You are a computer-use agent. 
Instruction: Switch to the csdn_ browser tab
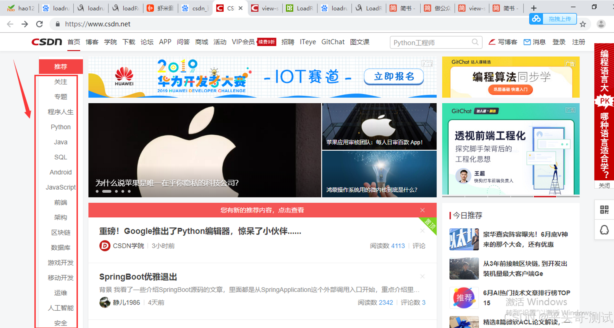tap(196, 8)
